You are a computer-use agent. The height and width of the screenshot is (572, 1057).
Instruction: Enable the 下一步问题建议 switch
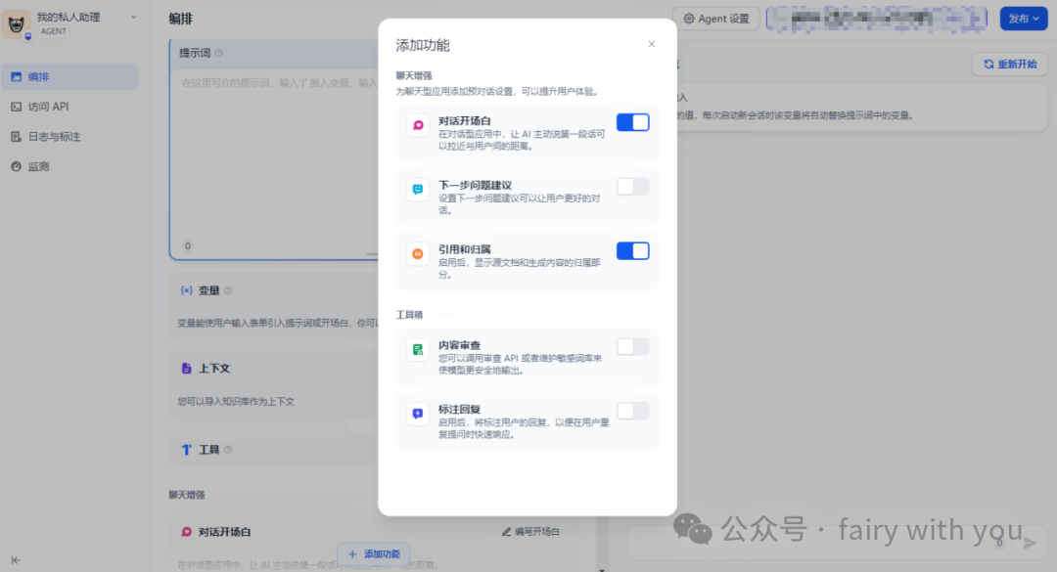632,186
